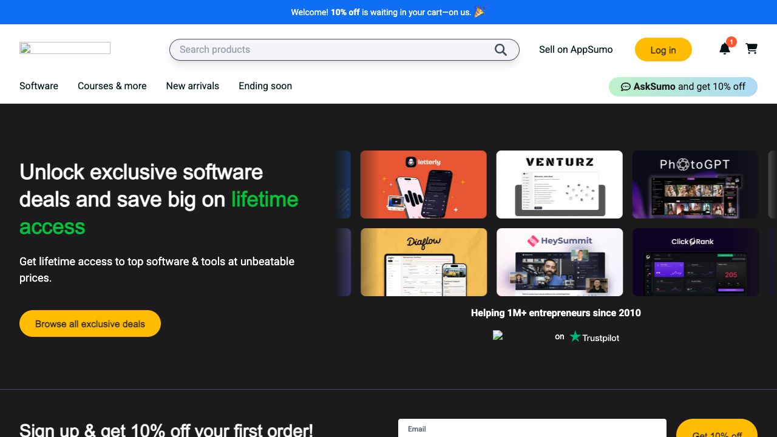This screenshot has width=777, height=437.
Task: Go to Ending soon deals
Action: [265, 86]
